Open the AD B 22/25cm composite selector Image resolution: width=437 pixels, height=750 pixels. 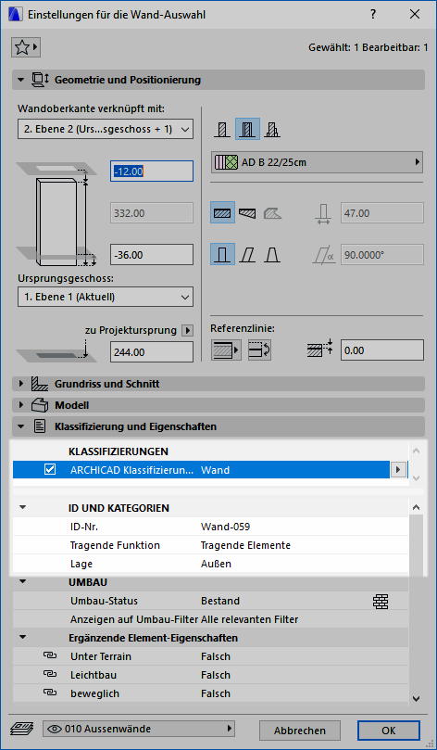pos(318,162)
